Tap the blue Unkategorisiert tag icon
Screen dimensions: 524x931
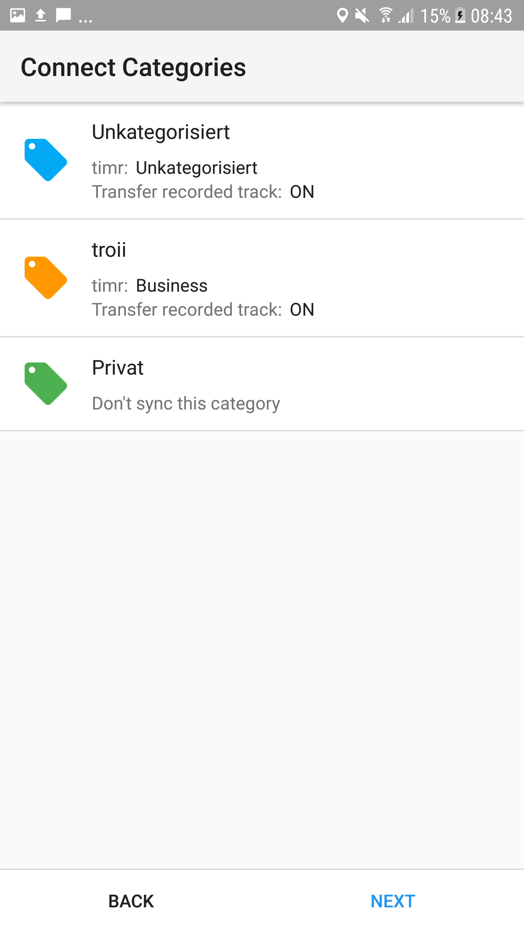click(x=45, y=160)
